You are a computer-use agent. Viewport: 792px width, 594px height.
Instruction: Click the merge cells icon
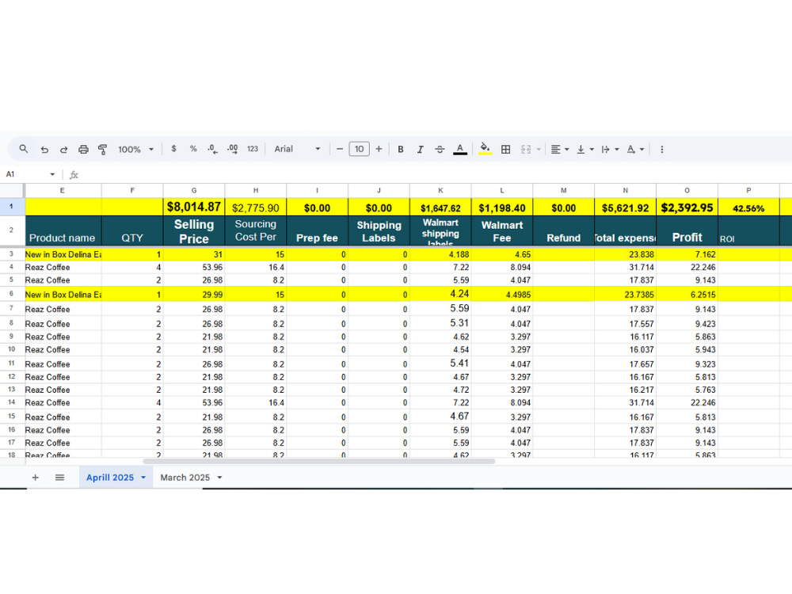pos(526,150)
